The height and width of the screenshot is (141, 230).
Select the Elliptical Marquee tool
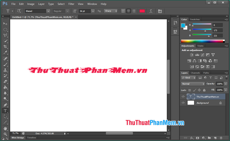(5, 30)
